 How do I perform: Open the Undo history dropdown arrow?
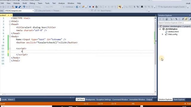tap(27, 7)
